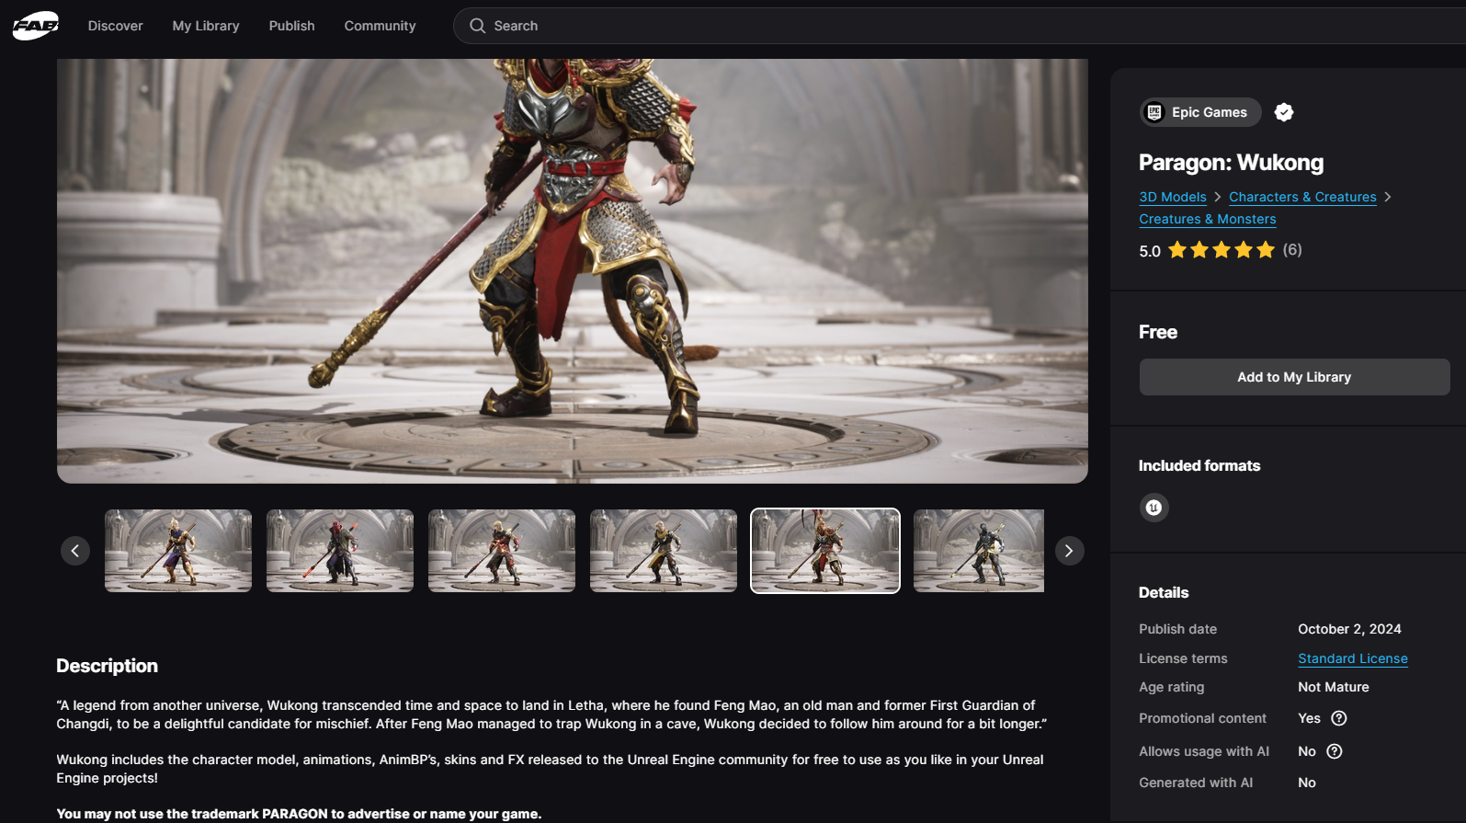Open the Publish menu item
1466x823 pixels.
(291, 26)
